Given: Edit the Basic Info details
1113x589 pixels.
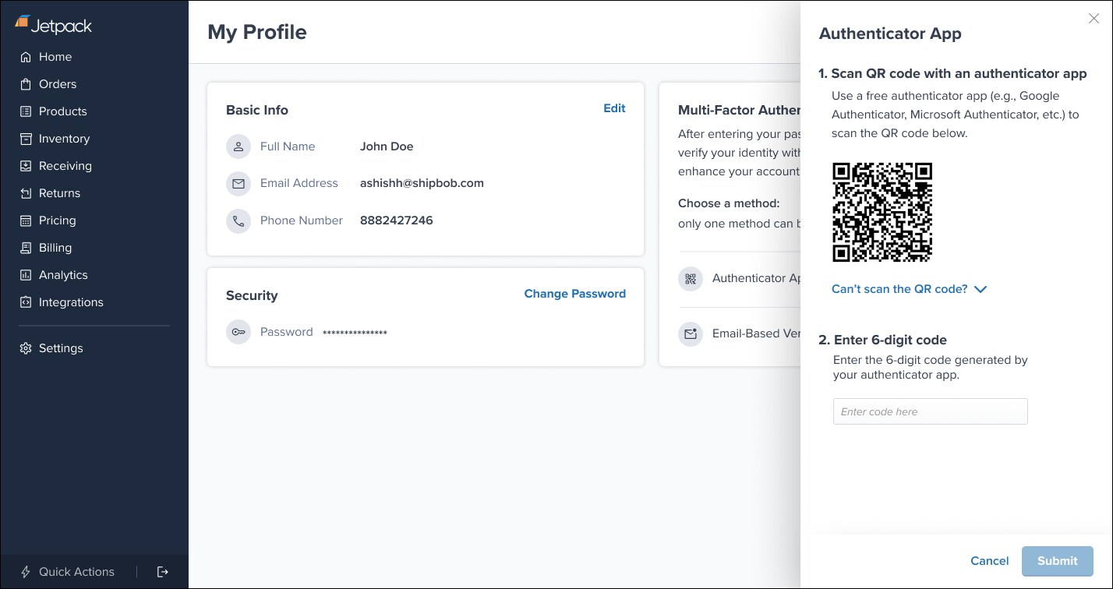Looking at the screenshot, I should (x=614, y=108).
